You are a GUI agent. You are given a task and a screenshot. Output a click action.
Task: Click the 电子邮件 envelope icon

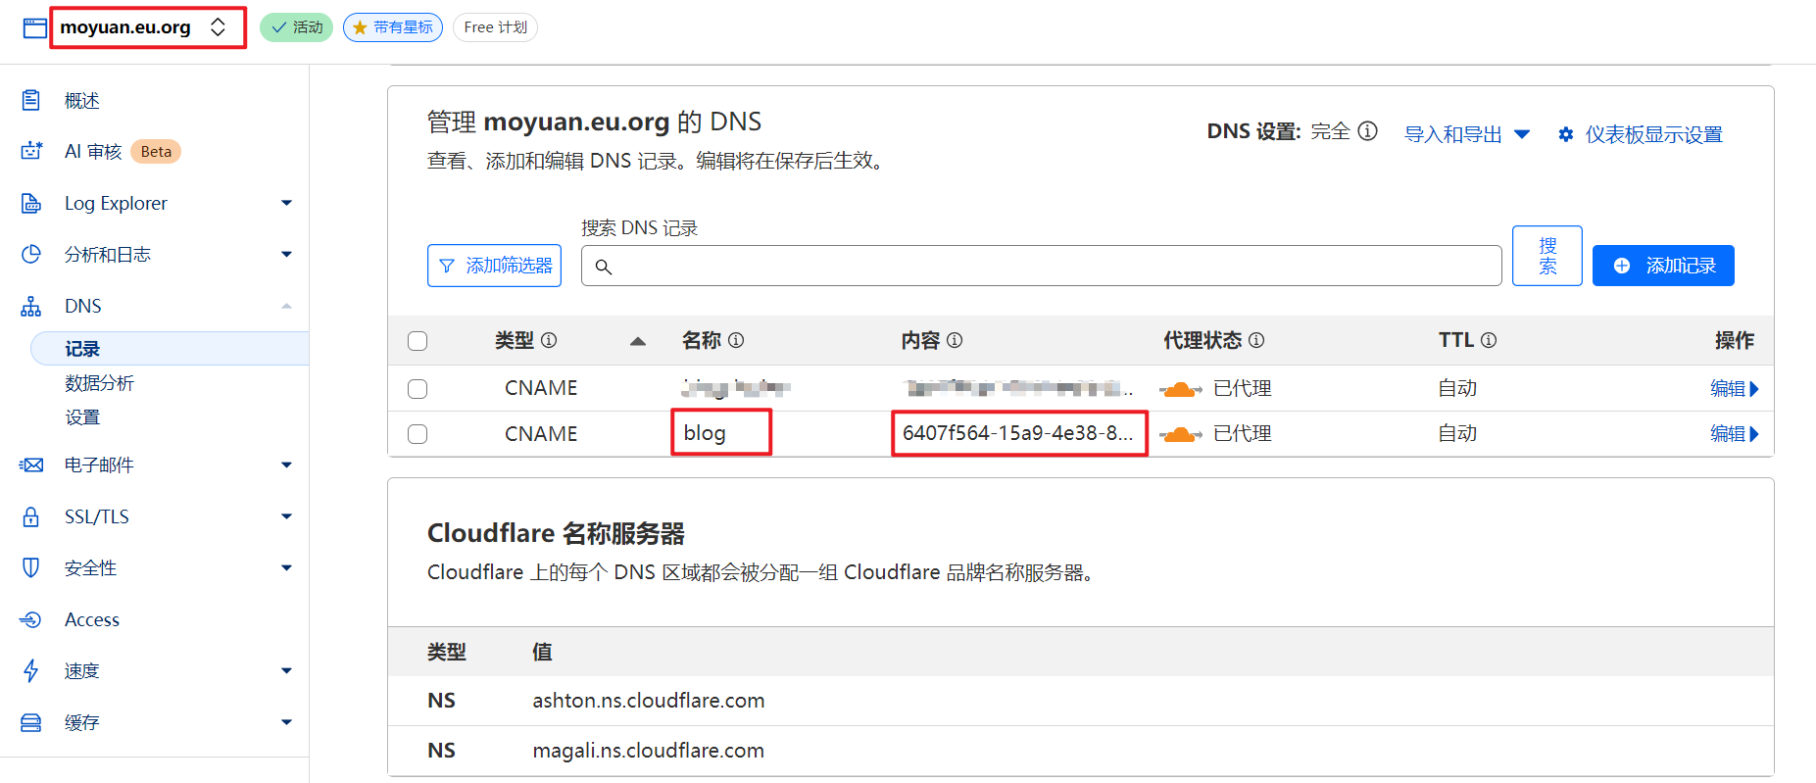31,465
